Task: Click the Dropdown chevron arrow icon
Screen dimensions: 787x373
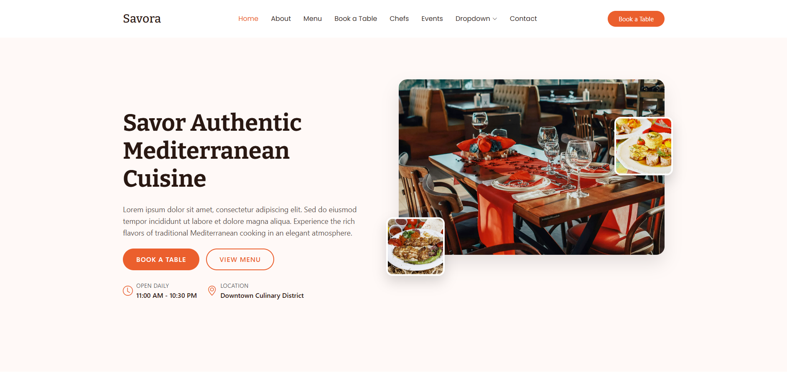Action: 495,19
